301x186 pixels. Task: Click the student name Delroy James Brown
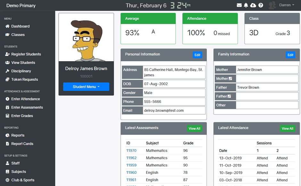point(86,69)
